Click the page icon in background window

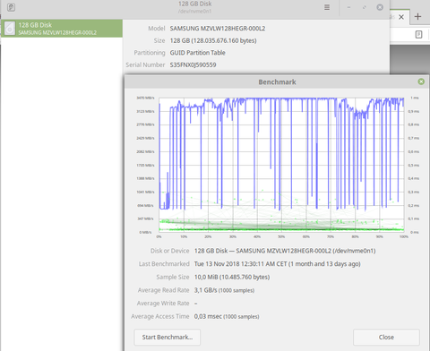[418, 35]
